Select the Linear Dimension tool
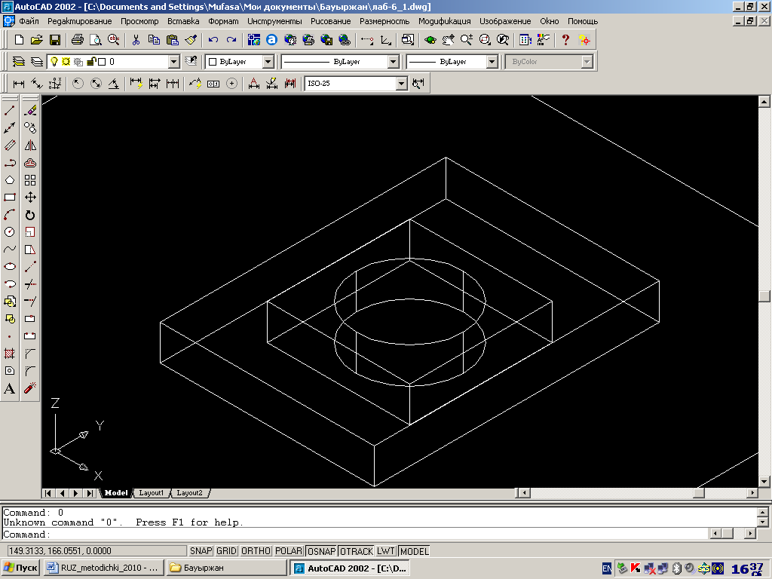This screenshot has width=772, height=579. pyautogui.click(x=19, y=84)
